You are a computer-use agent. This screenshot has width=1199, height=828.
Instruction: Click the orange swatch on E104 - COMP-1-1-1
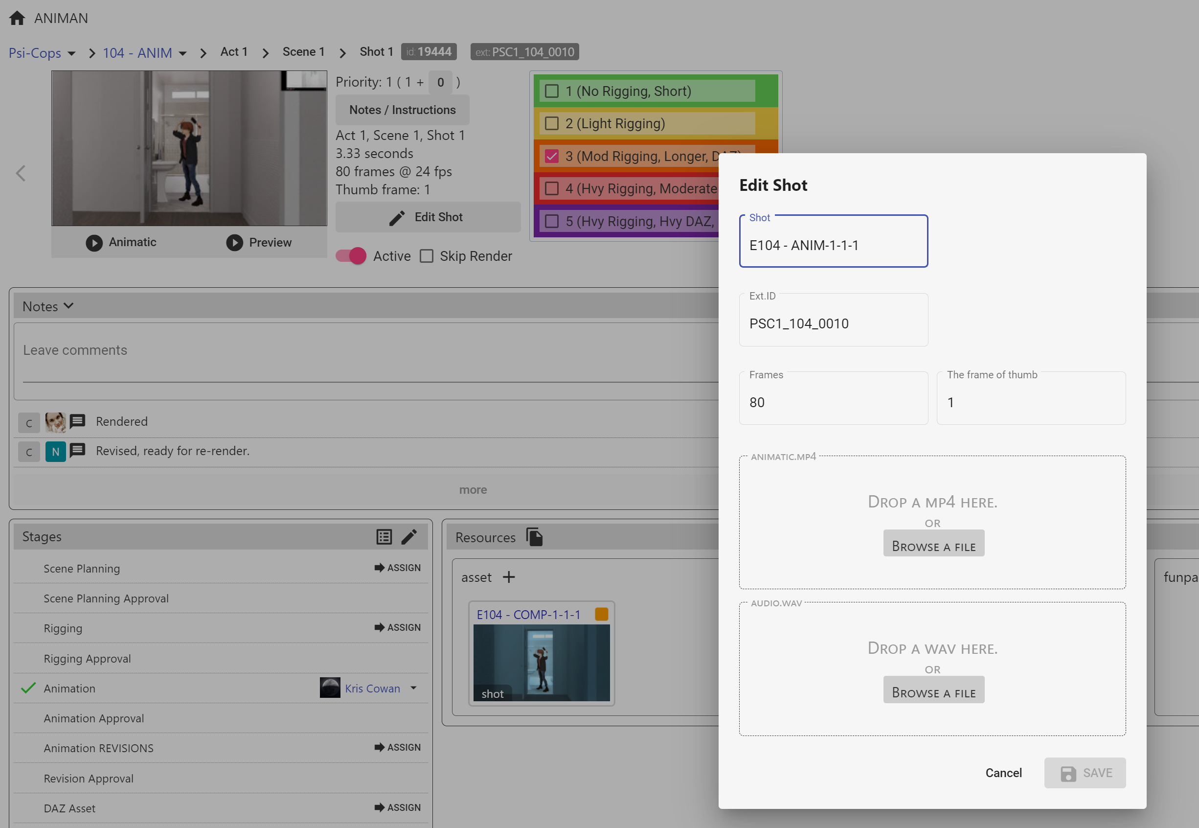[x=602, y=614]
